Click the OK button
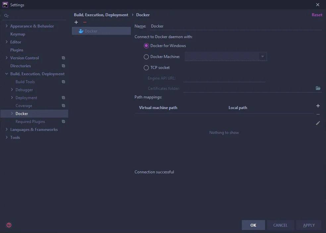The width and height of the screenshot is (326, 233). [253, 225]
